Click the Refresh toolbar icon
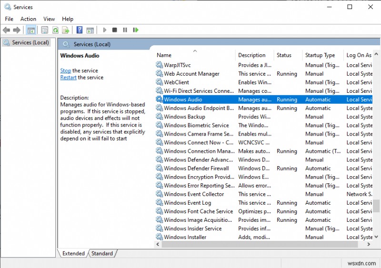381x268 pixels. click(x=55, y=30)
